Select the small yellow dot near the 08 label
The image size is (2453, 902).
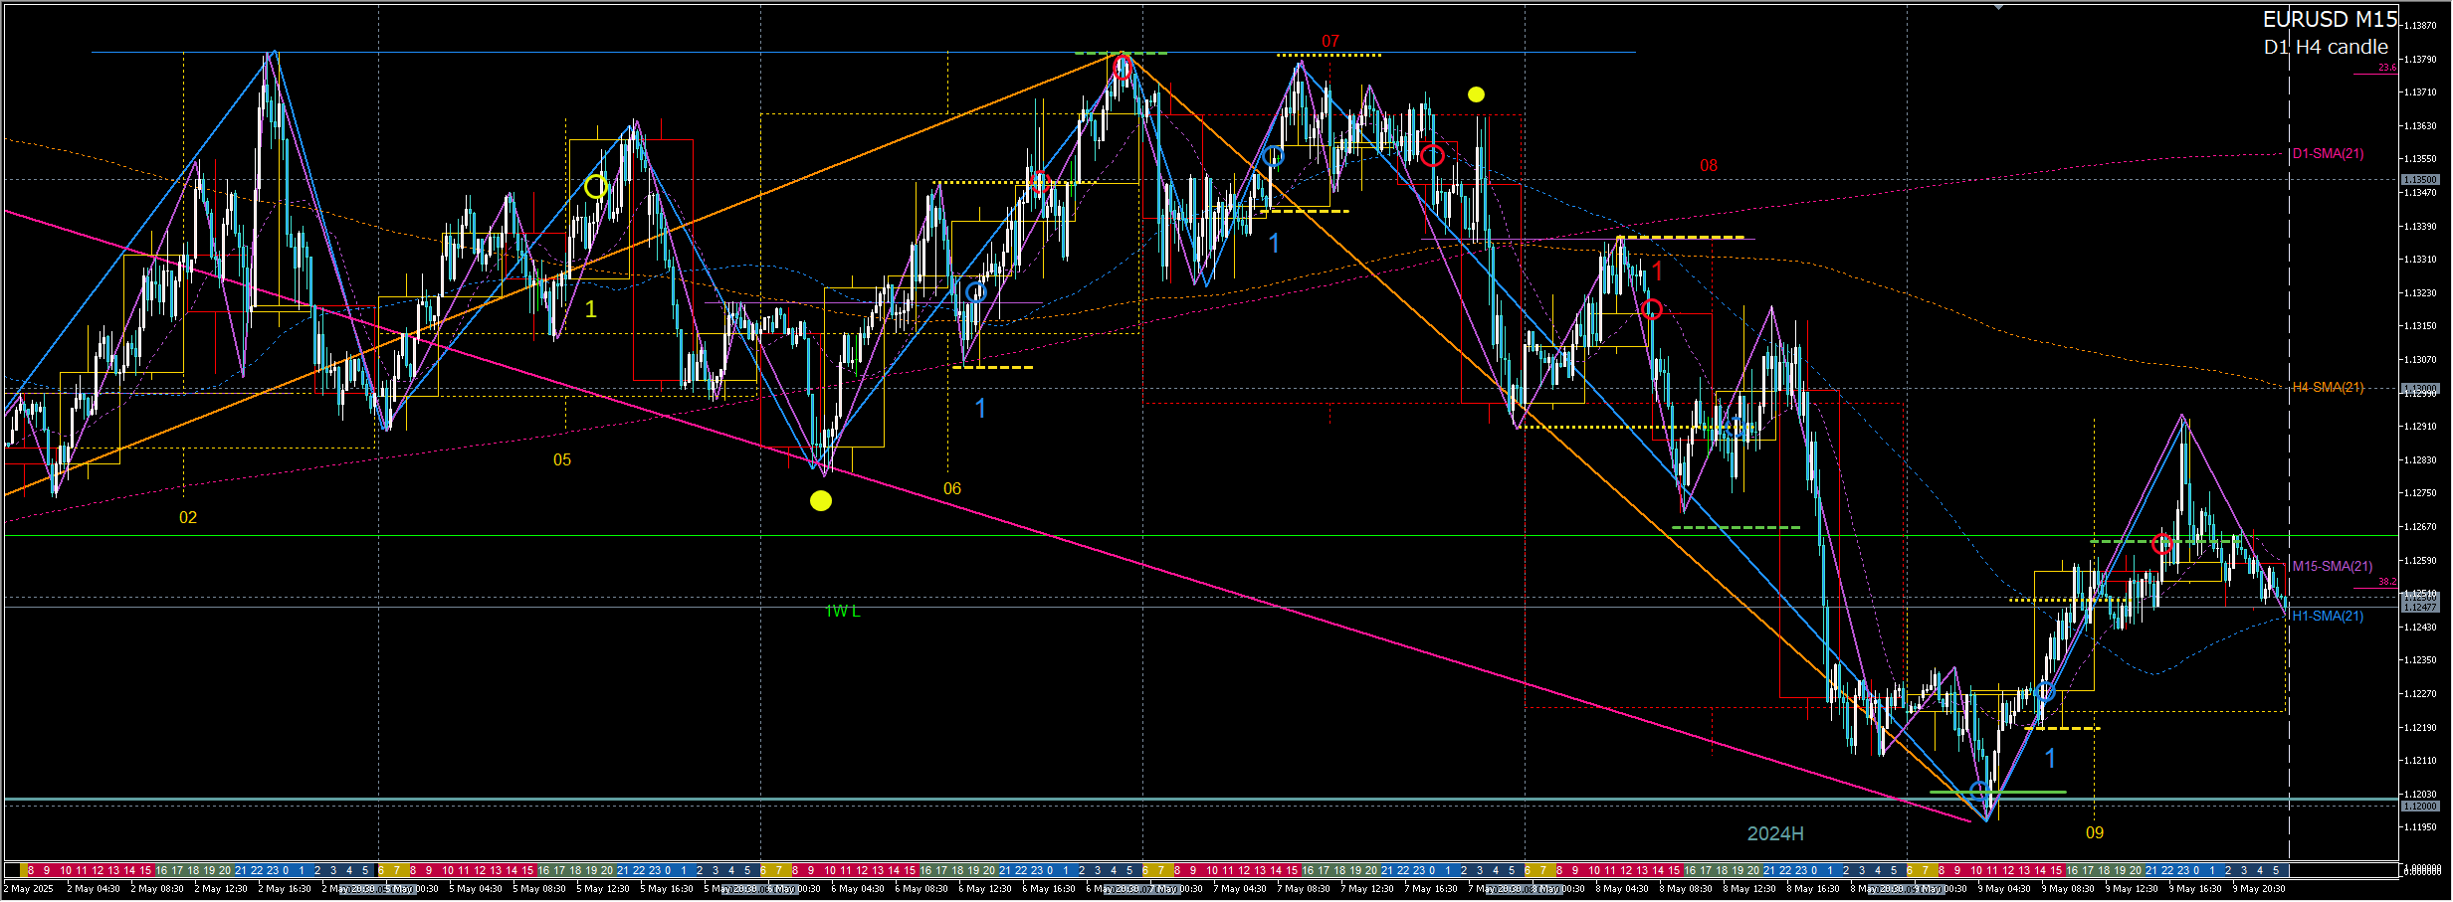click(1476, 94)
